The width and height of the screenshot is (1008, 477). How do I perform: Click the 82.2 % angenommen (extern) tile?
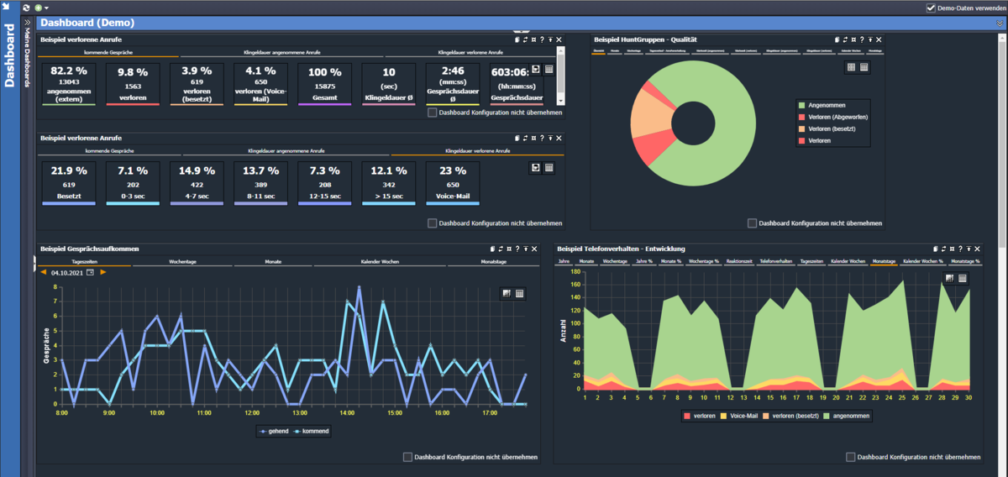point(68,83)
